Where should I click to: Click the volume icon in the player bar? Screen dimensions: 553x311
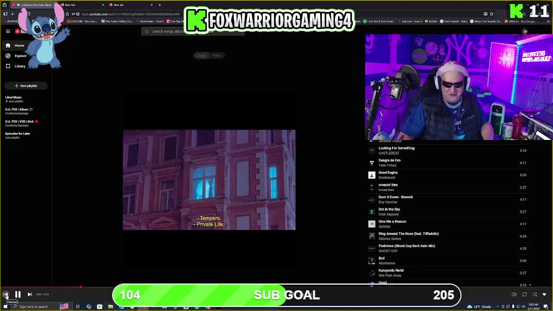pos(514,295)
